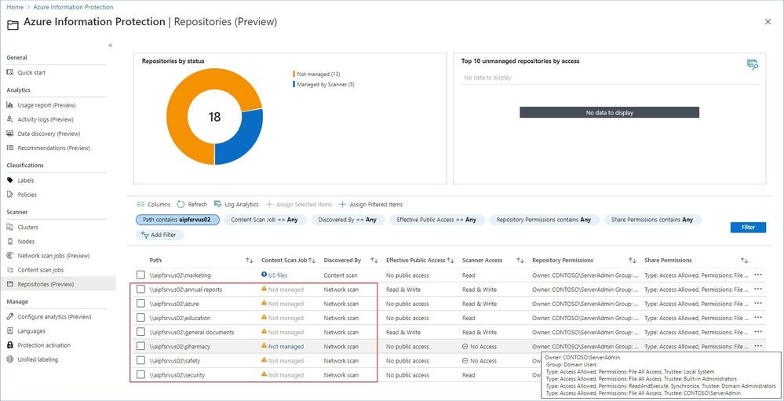Click Assign Filtered Items

click(371, 205)
